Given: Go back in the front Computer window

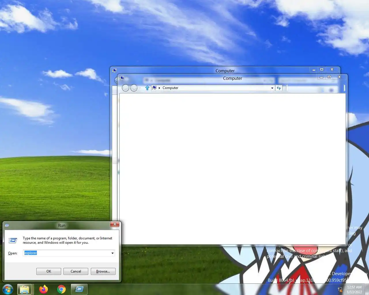Looking at the screenshot, I should (125, 88).
